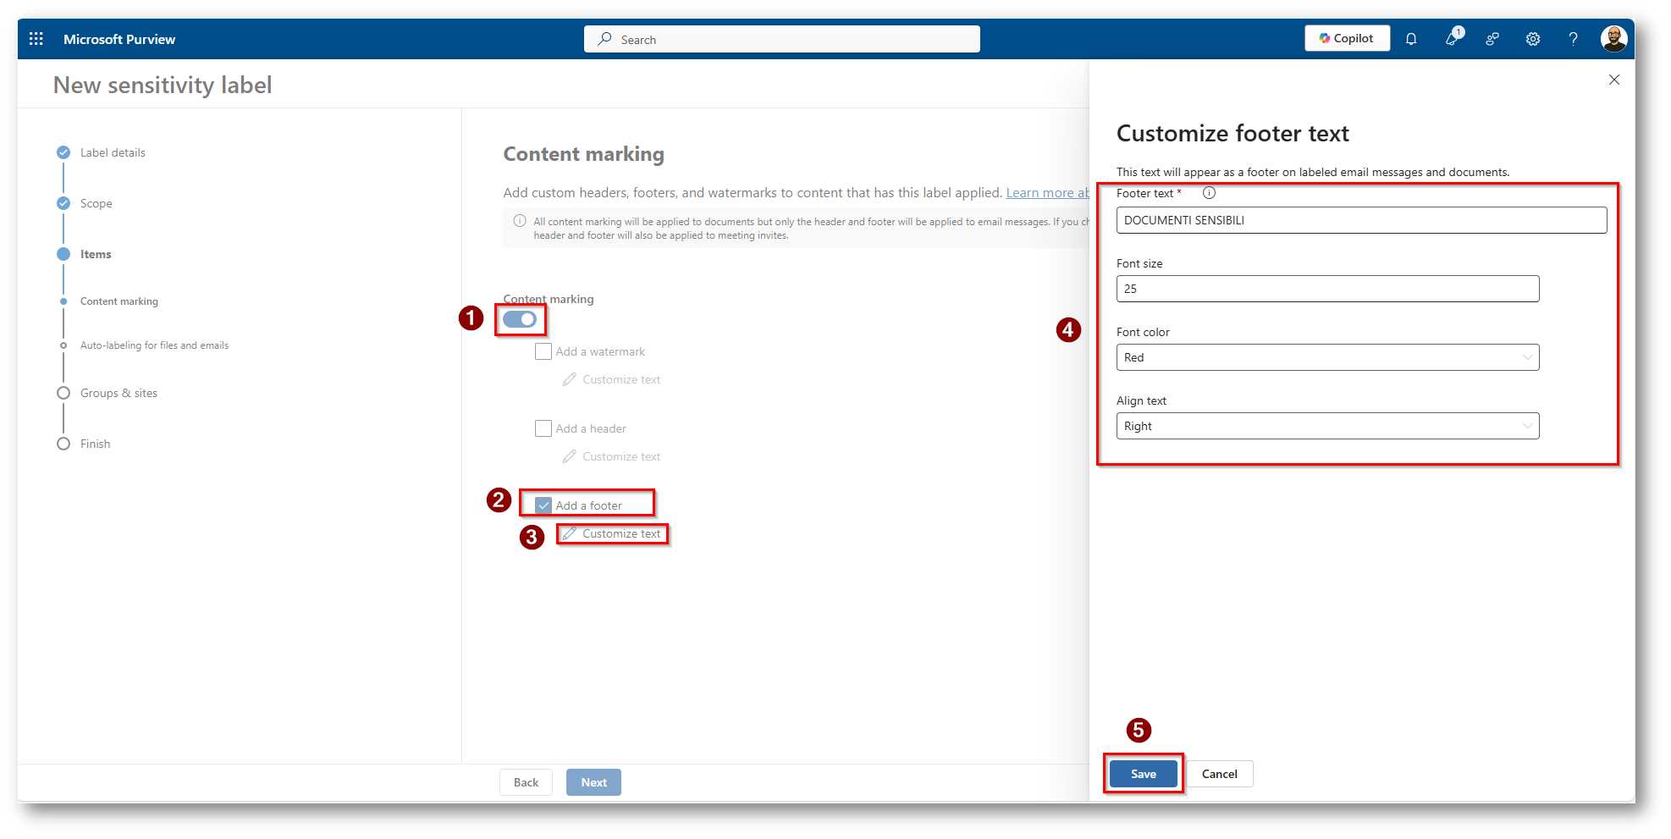
Task: Uncheck the Add a footer checkbox
Action: (543, 505)
